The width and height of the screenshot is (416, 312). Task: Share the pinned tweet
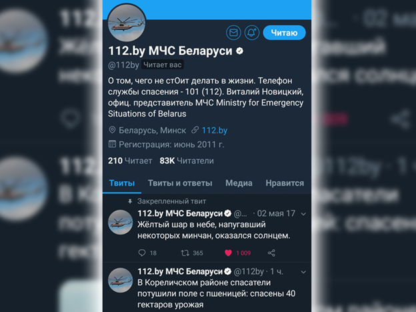coord(271,253)
